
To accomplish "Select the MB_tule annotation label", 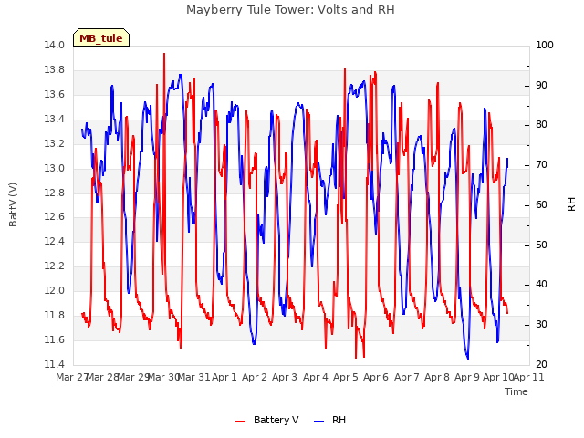I will (101, 38).
